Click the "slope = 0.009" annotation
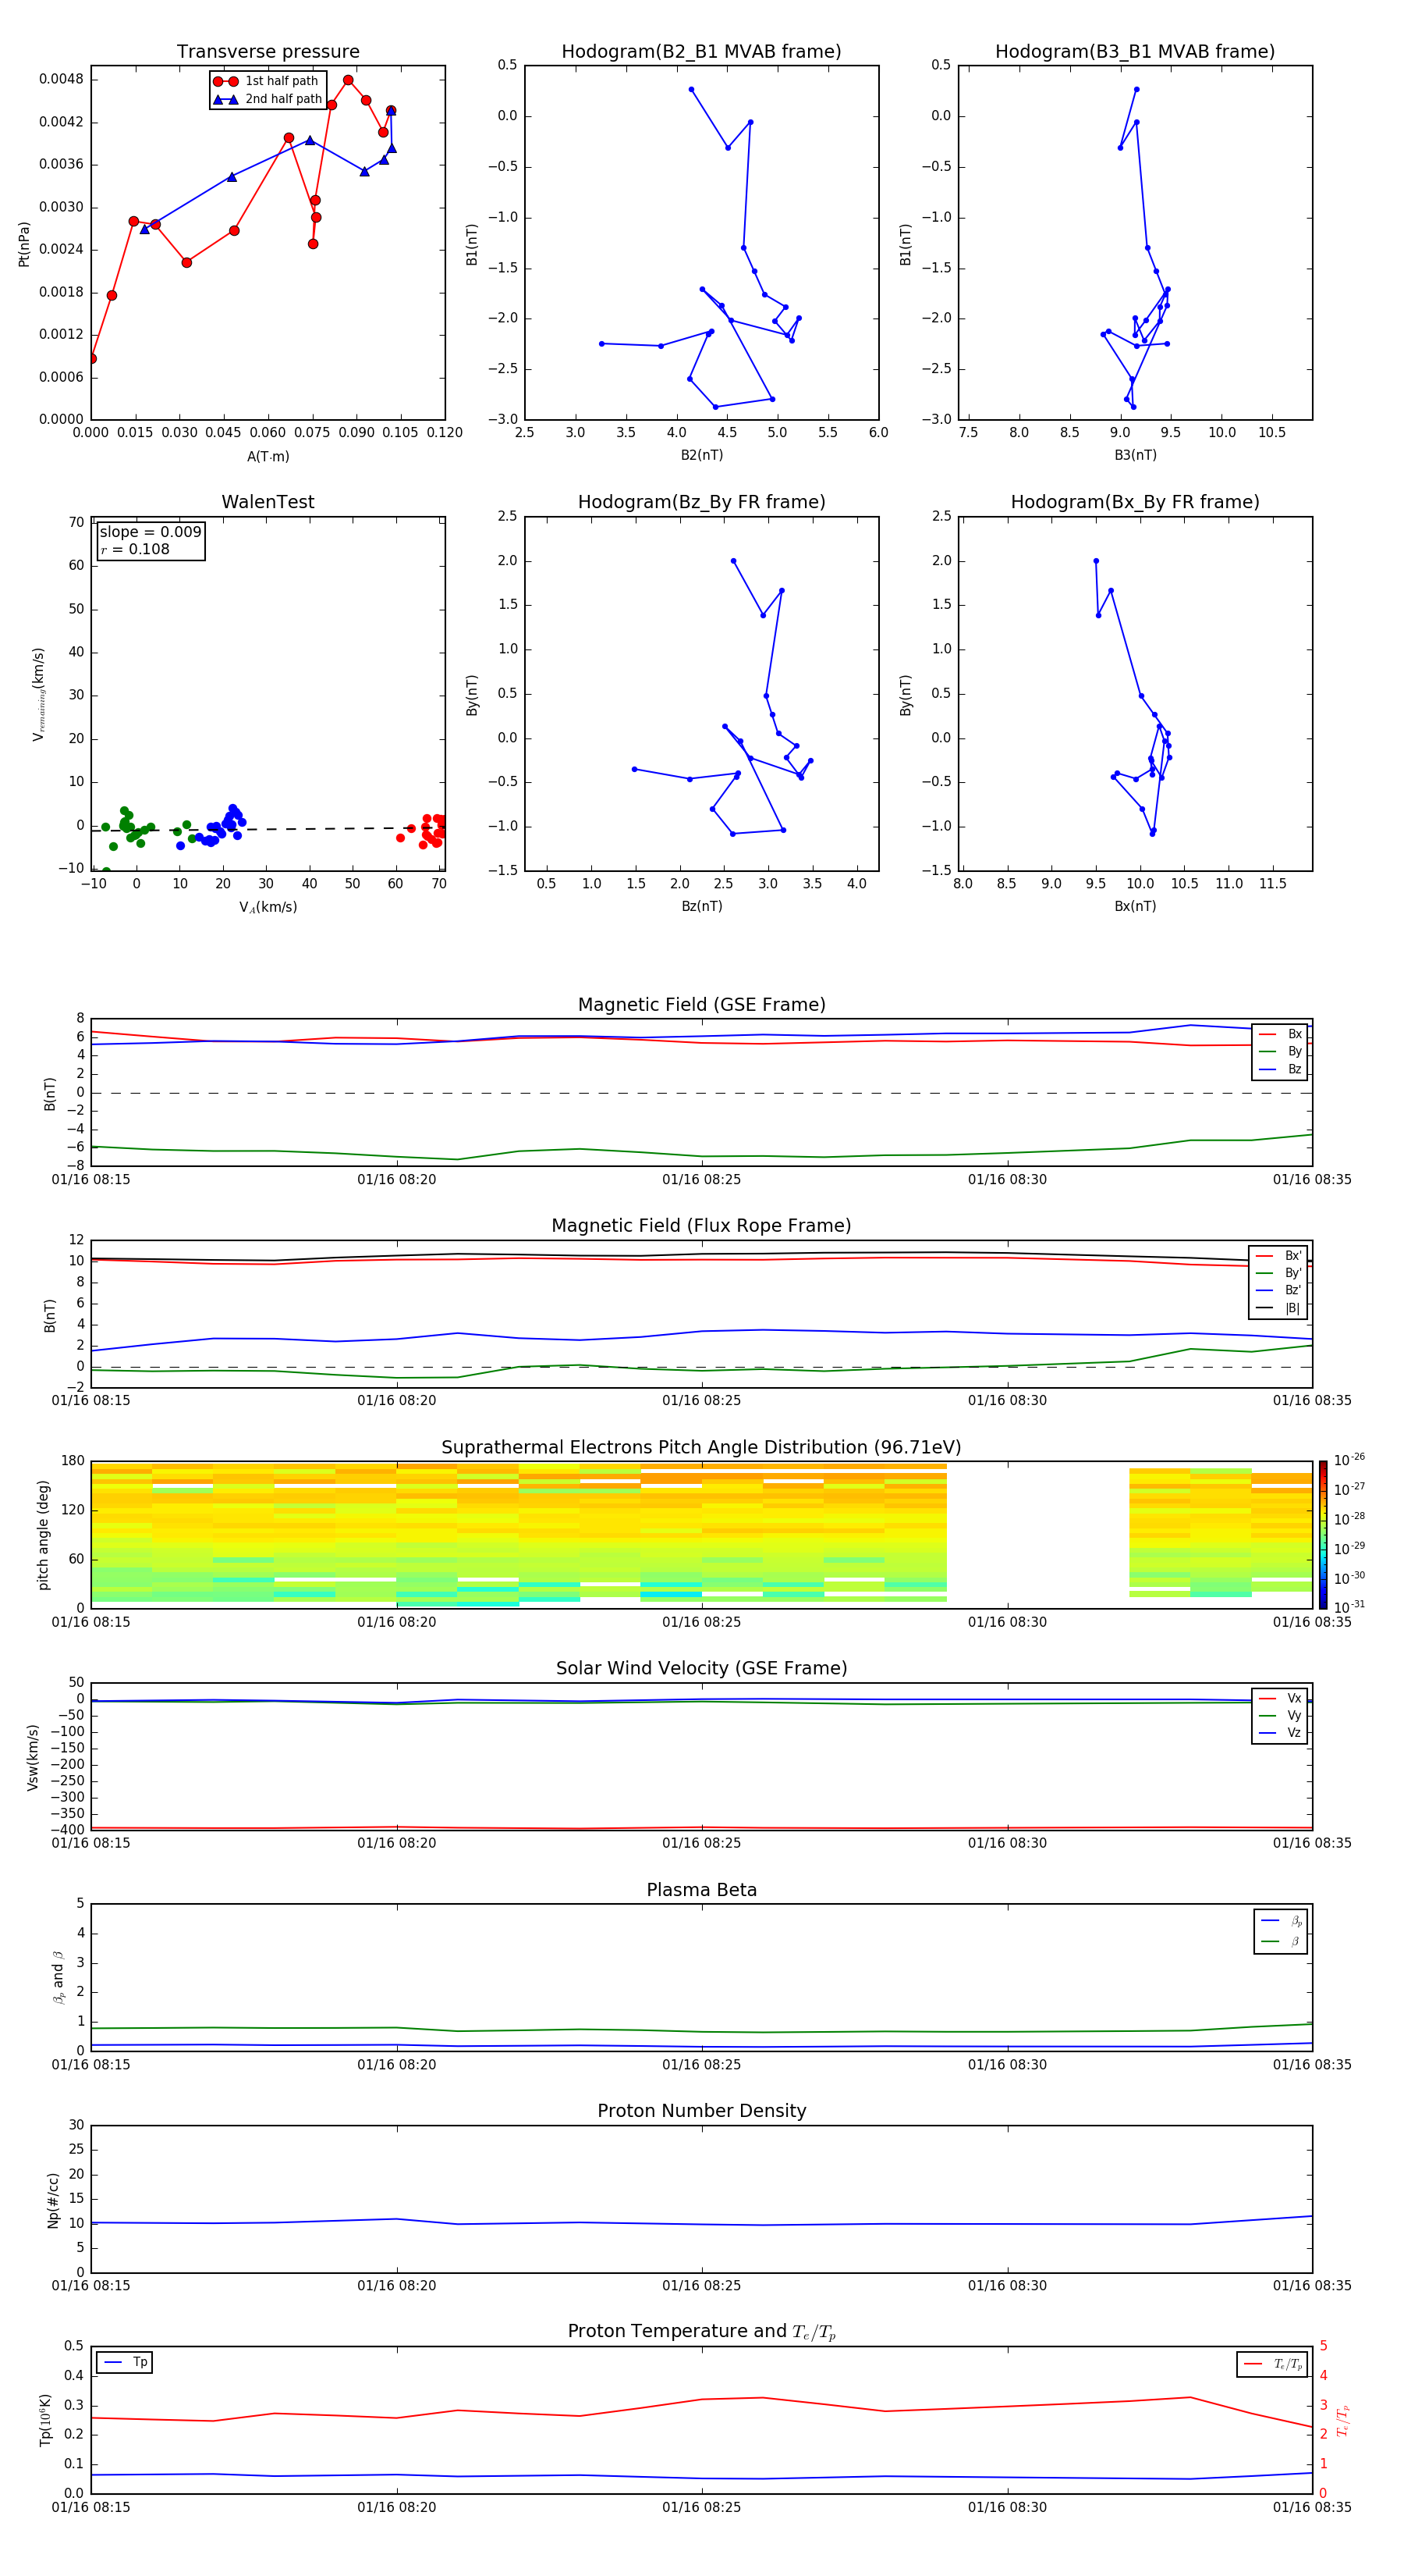1404x2576 pixels. point(150,532)
